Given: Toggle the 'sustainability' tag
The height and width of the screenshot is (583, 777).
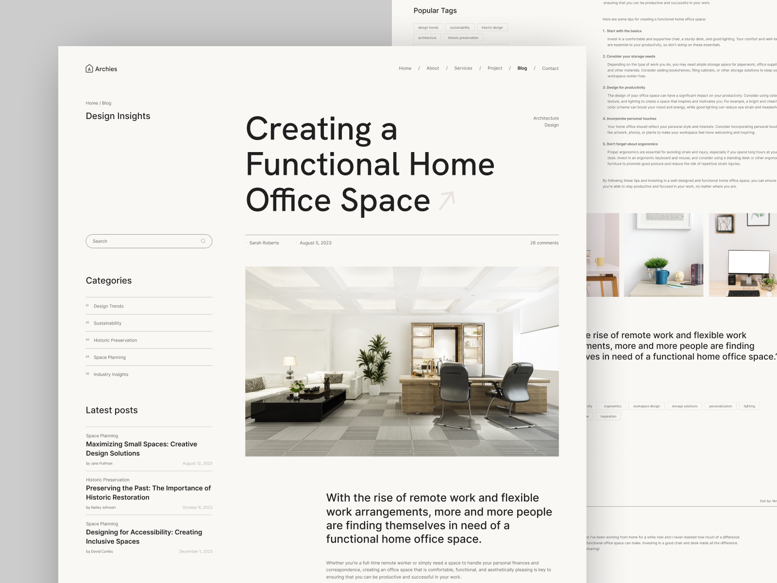Looking at the screenshot, I should click(x=459, y=28).
